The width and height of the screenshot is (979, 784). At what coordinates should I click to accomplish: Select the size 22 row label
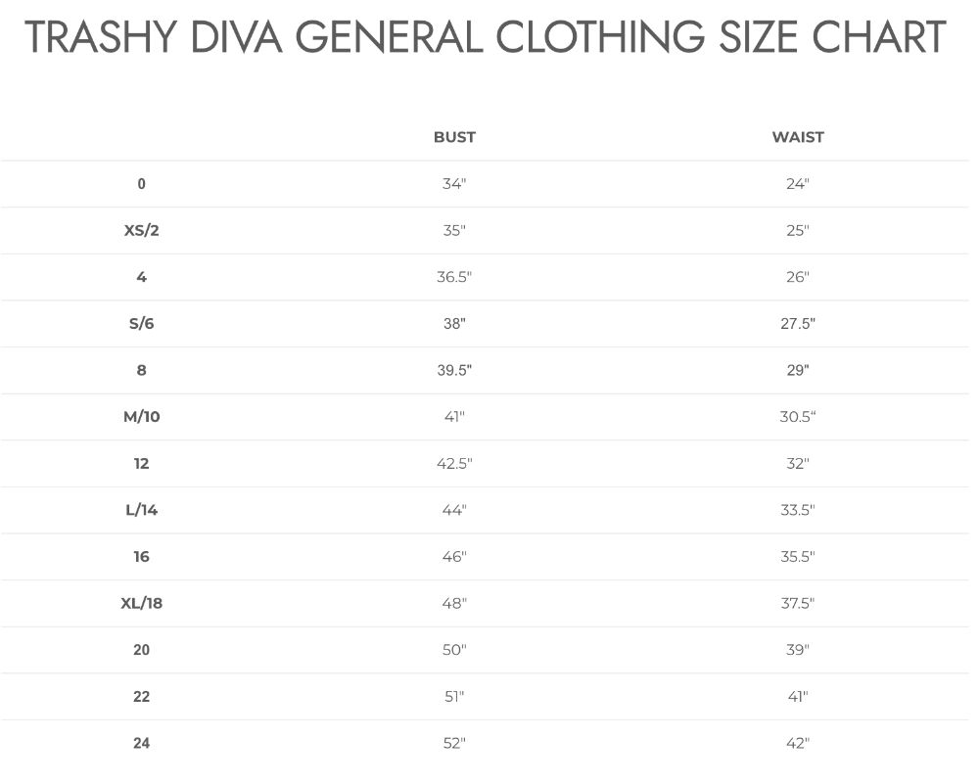tap(142, 697)
